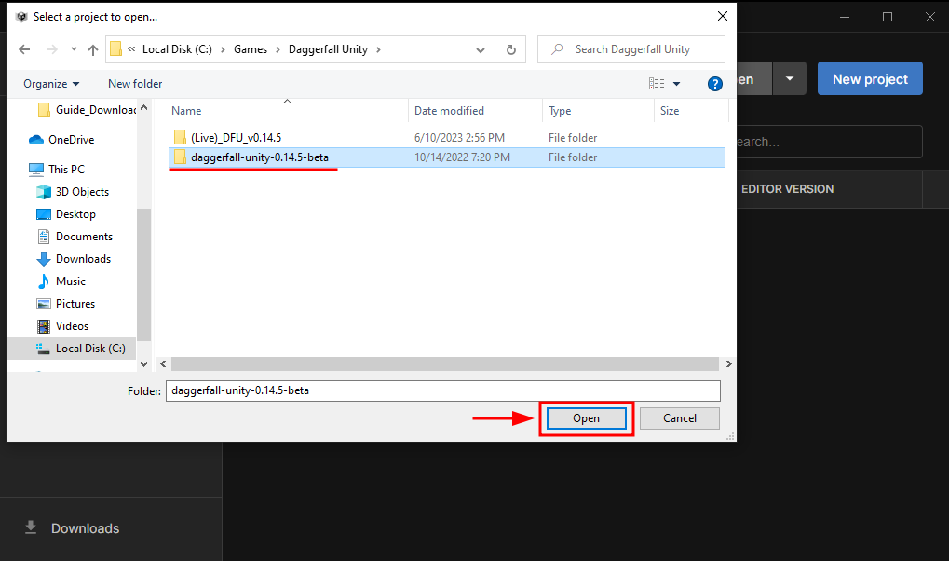This screenshot has width=949, height=561.
Task: Click the Cancel button
Action: pos(680,418)
